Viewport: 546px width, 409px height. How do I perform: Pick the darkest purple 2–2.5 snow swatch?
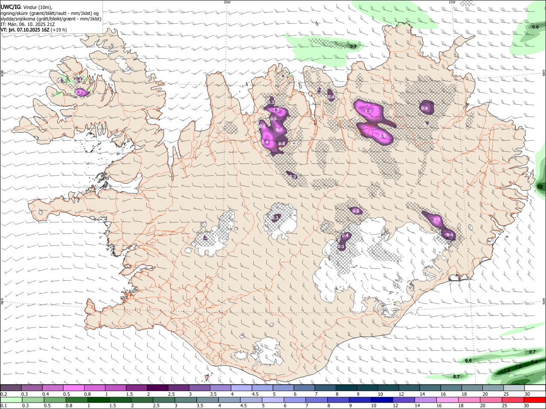click(157, 388)
